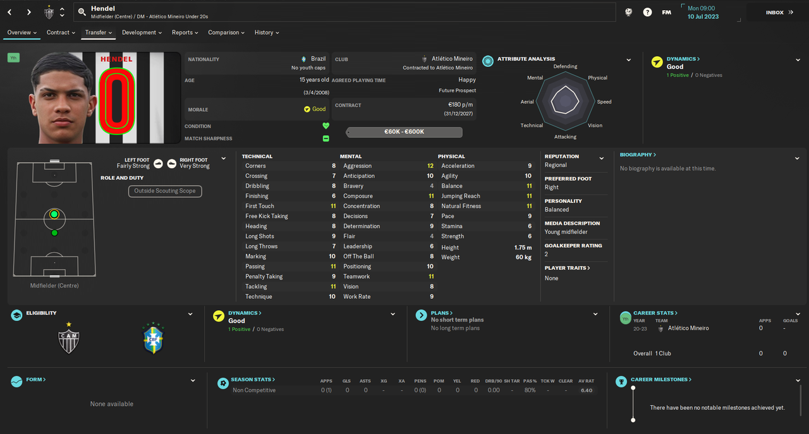Expand the Attribute Analysis panel dropdown
Screen dimensions: 809x434
tap(629, 60)
